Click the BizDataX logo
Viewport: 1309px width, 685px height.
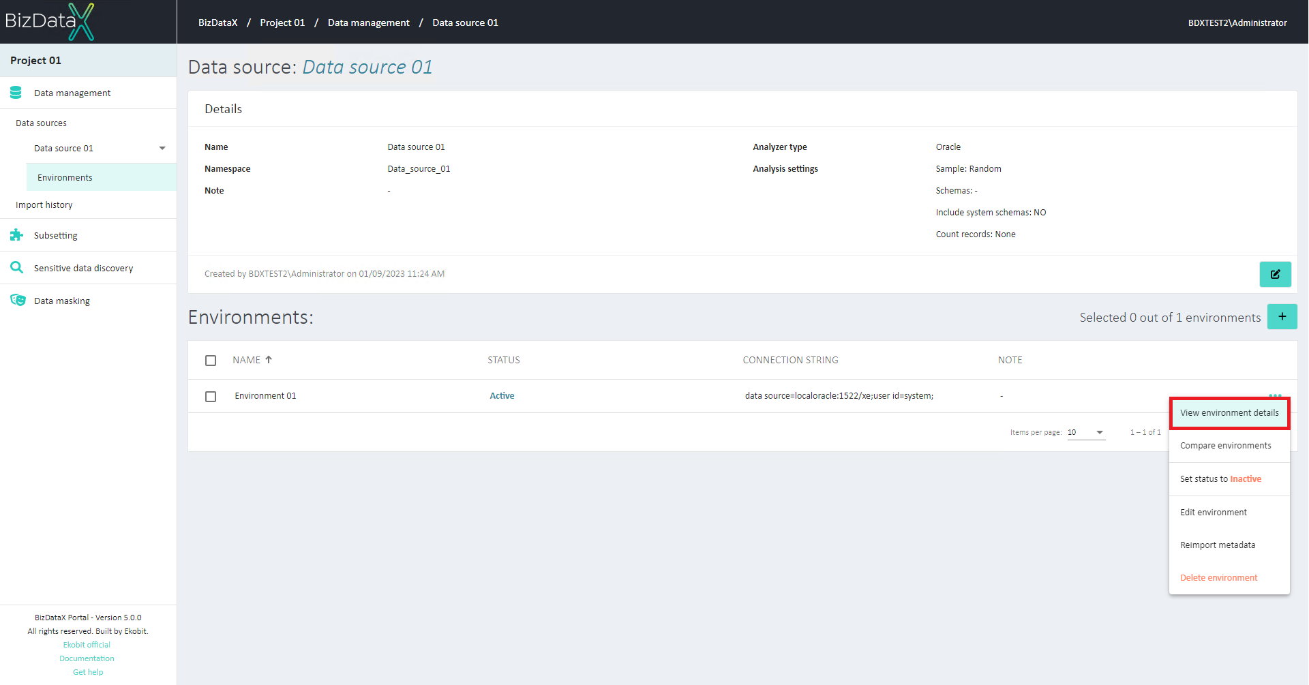pyautogui.click(x=50, y=21)
